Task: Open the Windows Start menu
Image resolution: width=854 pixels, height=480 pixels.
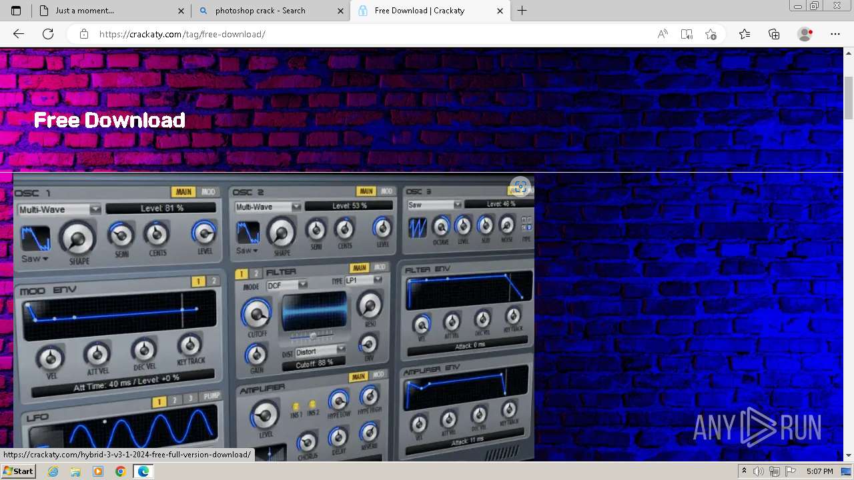Action: (18, 471)
